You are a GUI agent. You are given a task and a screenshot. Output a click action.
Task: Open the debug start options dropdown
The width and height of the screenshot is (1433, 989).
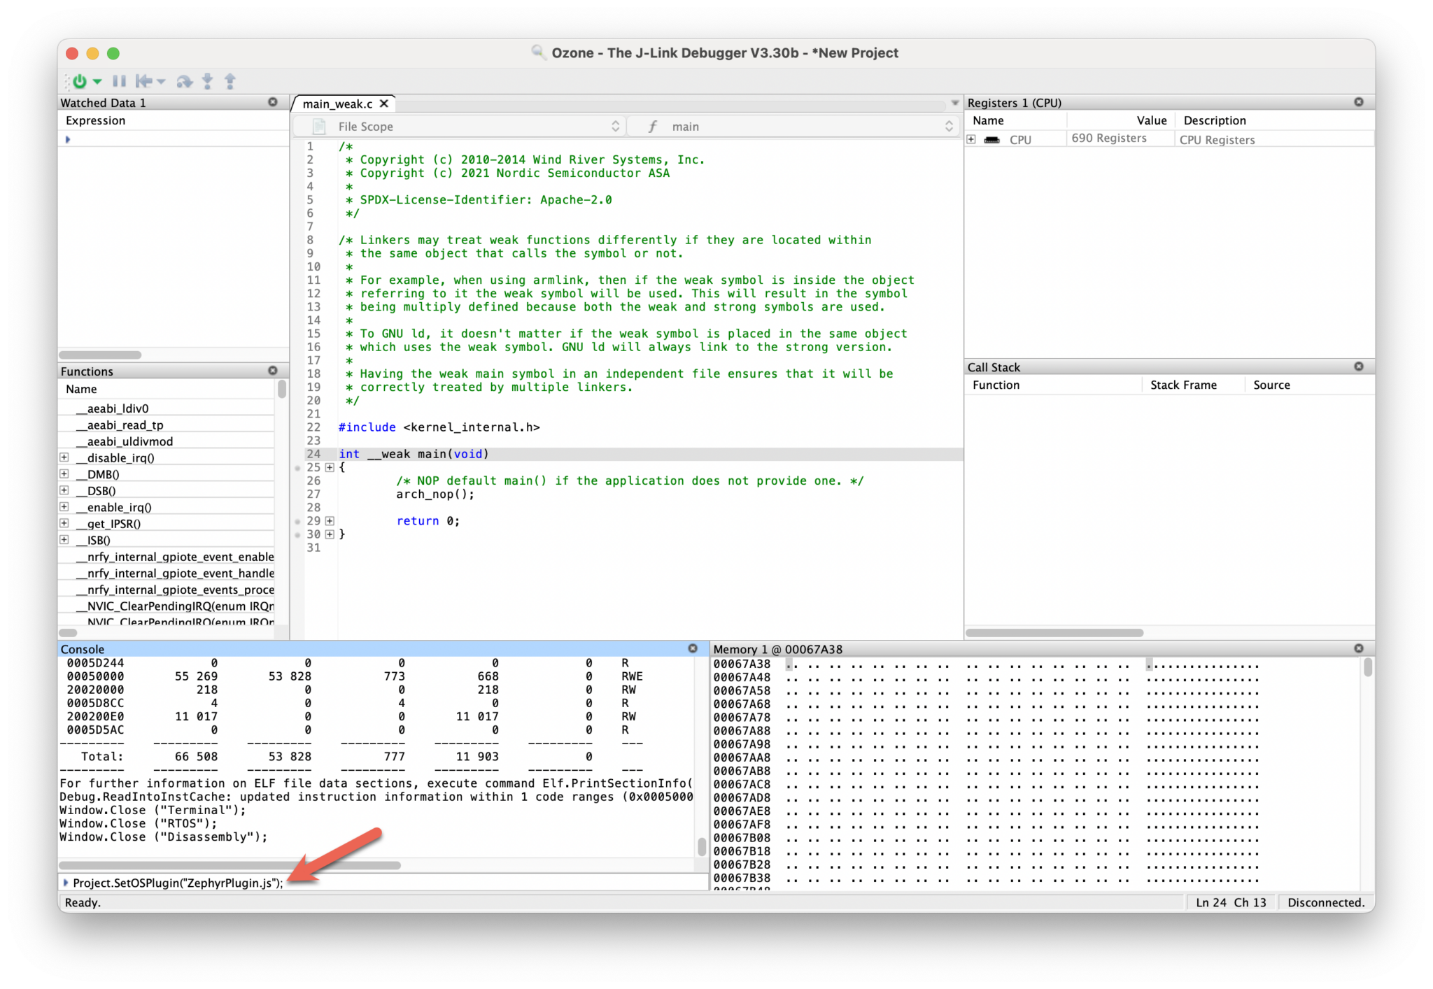pyautogui.click(x=97, y=81)
